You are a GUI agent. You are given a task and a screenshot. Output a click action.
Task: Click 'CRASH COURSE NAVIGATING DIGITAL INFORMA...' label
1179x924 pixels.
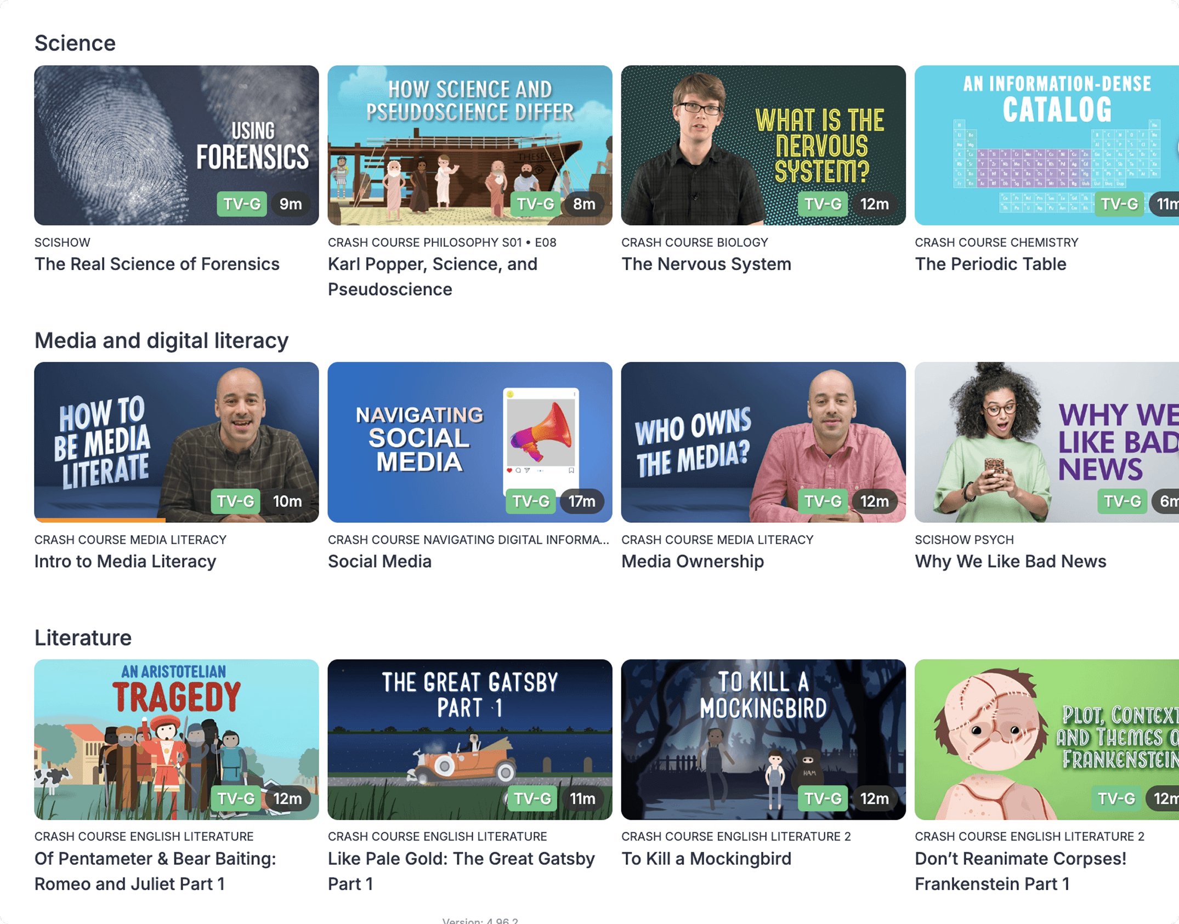(468, 539)
